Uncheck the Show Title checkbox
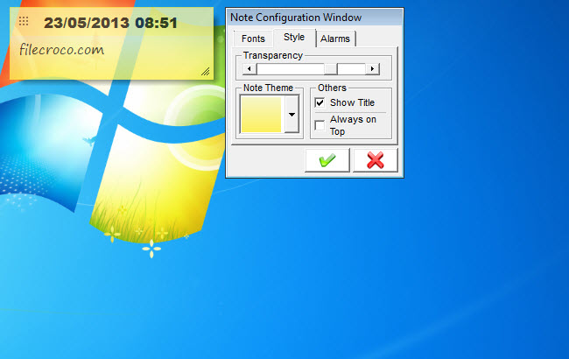Screen dimensions: 569x359 [x=320, y=102]
